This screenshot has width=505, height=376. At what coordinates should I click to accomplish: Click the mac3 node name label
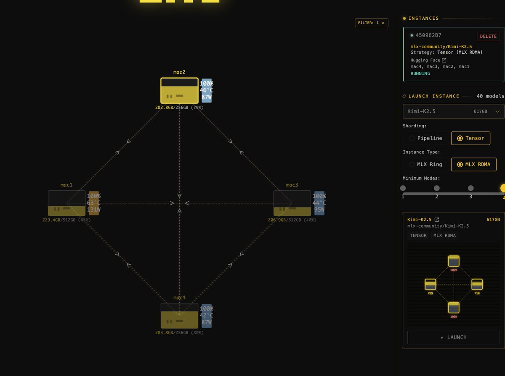click(292, 185)
